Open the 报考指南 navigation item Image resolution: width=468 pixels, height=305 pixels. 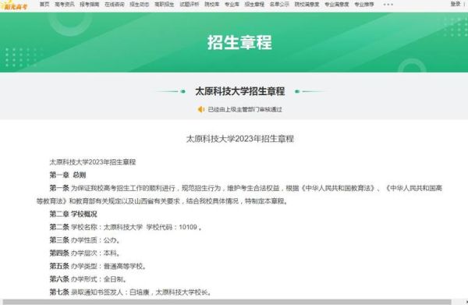coord(90,4)
